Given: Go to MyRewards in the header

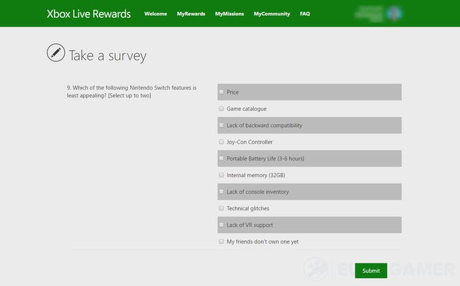Looking at the screenshot, I should pos(191,14).
